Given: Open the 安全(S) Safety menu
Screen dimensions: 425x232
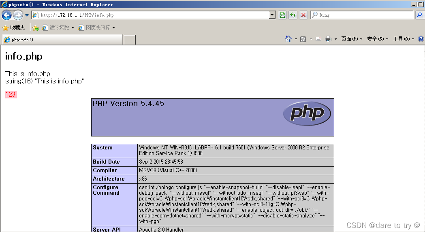Looking at the screenshot, I should point(378,39).
